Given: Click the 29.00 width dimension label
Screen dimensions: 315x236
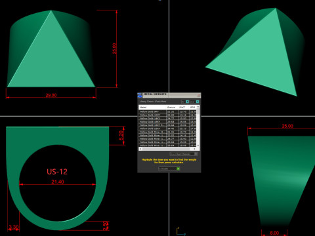Looking at the screenshot, I should [51, 95].
